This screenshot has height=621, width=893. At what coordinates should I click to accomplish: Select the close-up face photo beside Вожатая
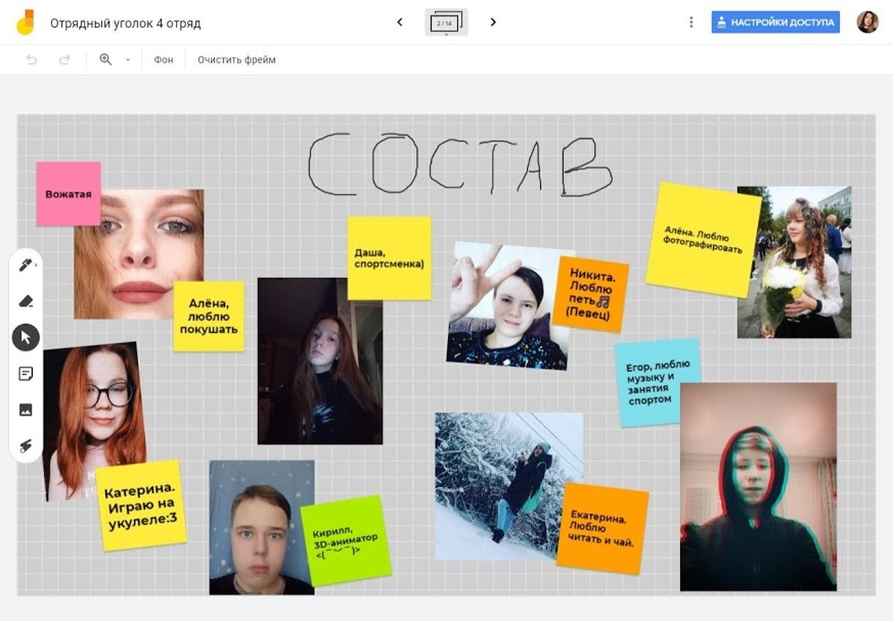click(139, 254)
